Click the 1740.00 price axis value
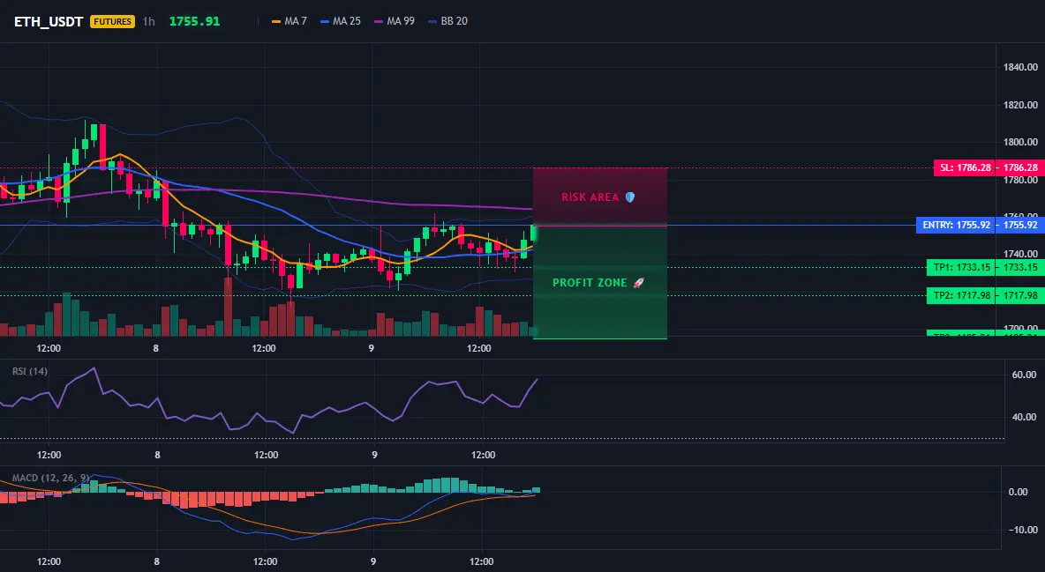The width and height of the screenshot is (1045, 572). coord(1020,254)
